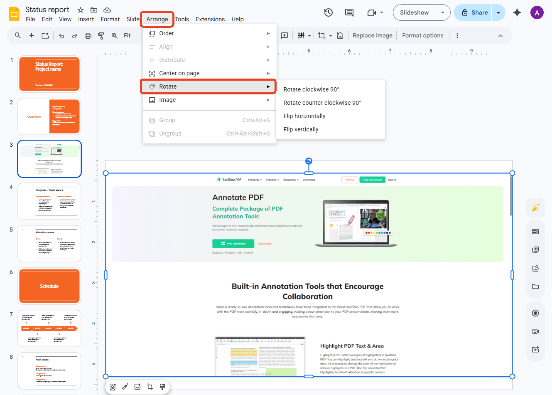Open the Insert menu
The width and height of the screenshot is (552, 395).
click(x=86, y=19)
